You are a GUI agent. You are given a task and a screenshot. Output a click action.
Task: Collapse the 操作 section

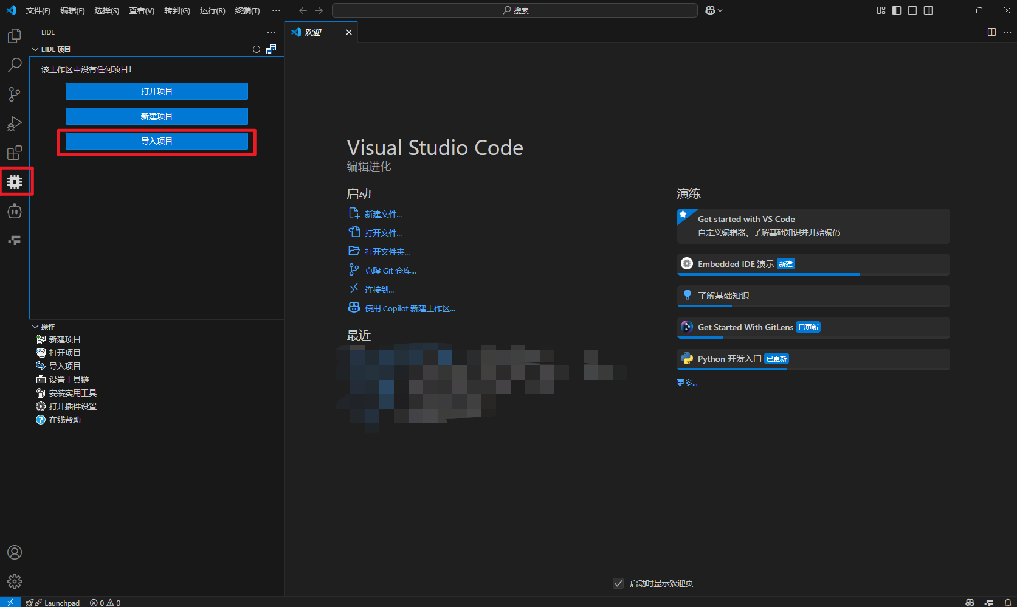coord(35,327)
